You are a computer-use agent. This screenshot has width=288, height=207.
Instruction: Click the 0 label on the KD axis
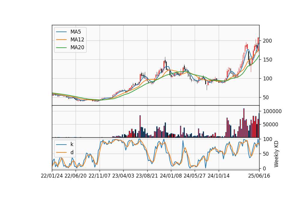(264, 168)
